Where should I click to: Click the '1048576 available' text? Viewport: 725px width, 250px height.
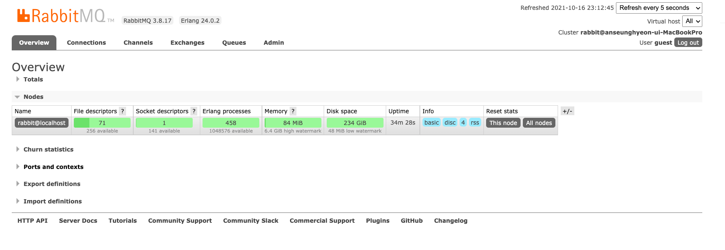[x=231, y=131]
